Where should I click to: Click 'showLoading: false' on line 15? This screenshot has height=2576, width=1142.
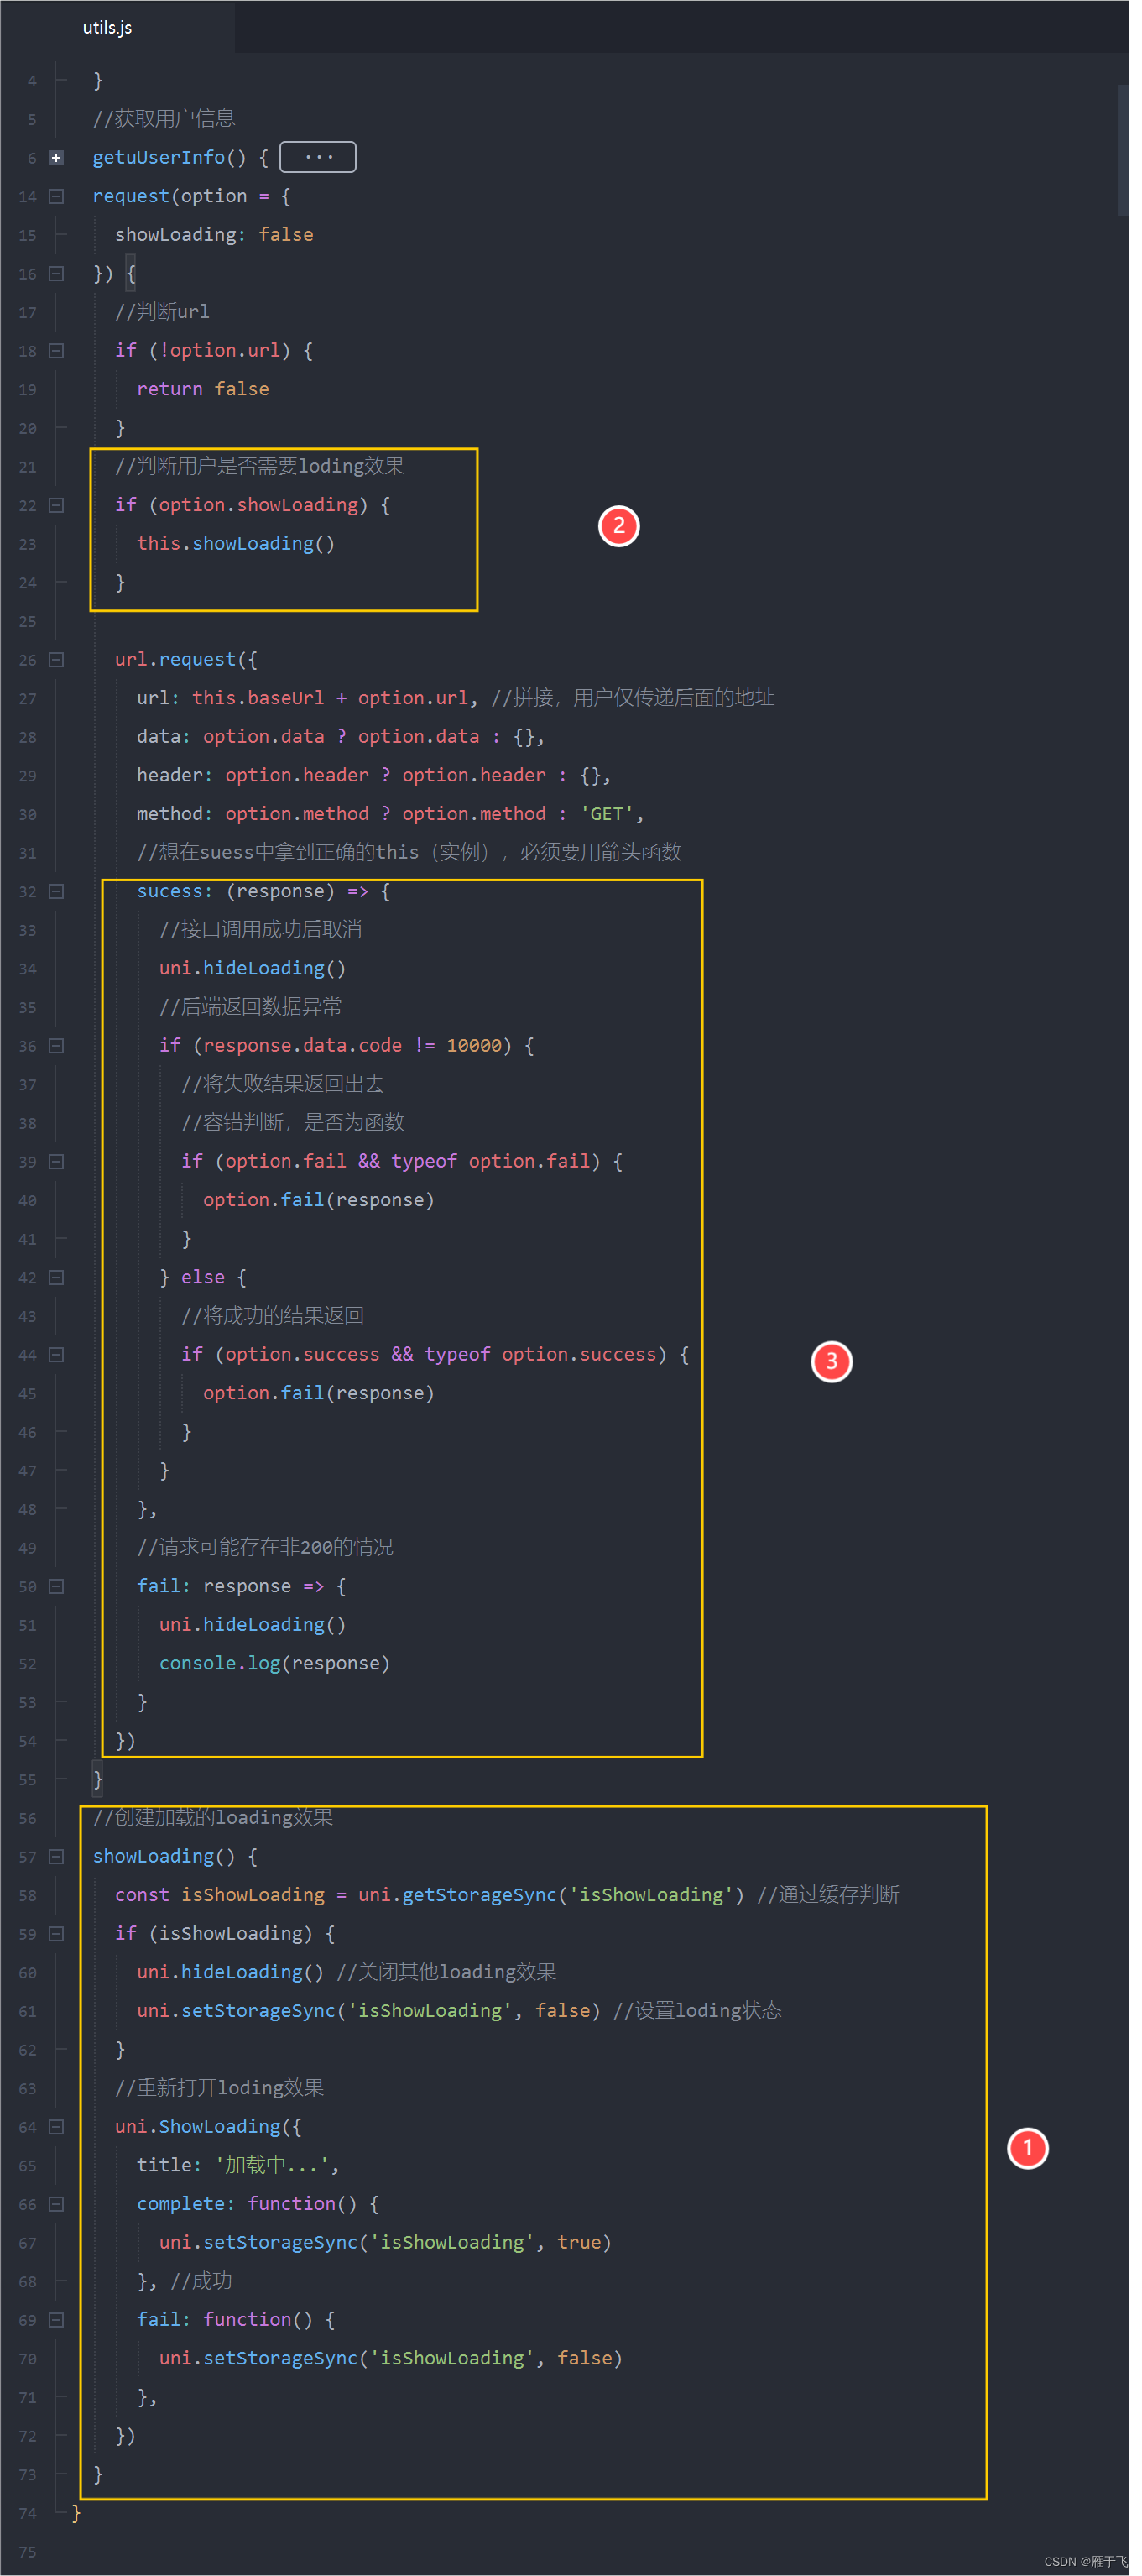click(216, 237)
